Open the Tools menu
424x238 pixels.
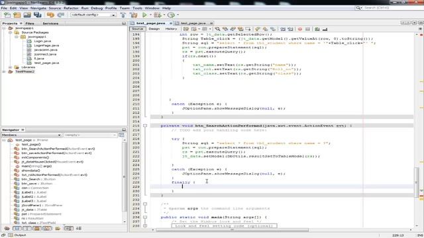click(x=137, y=8)
